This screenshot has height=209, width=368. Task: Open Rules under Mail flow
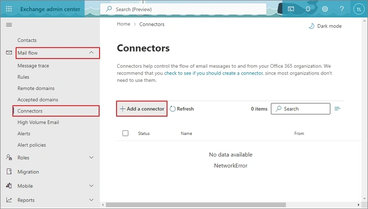(23, 77)
